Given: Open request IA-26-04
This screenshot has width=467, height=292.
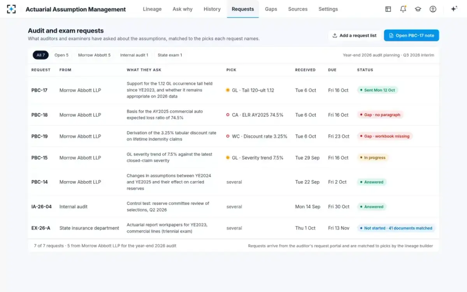Looking at the screenshot, I should (x=41, y=207).
